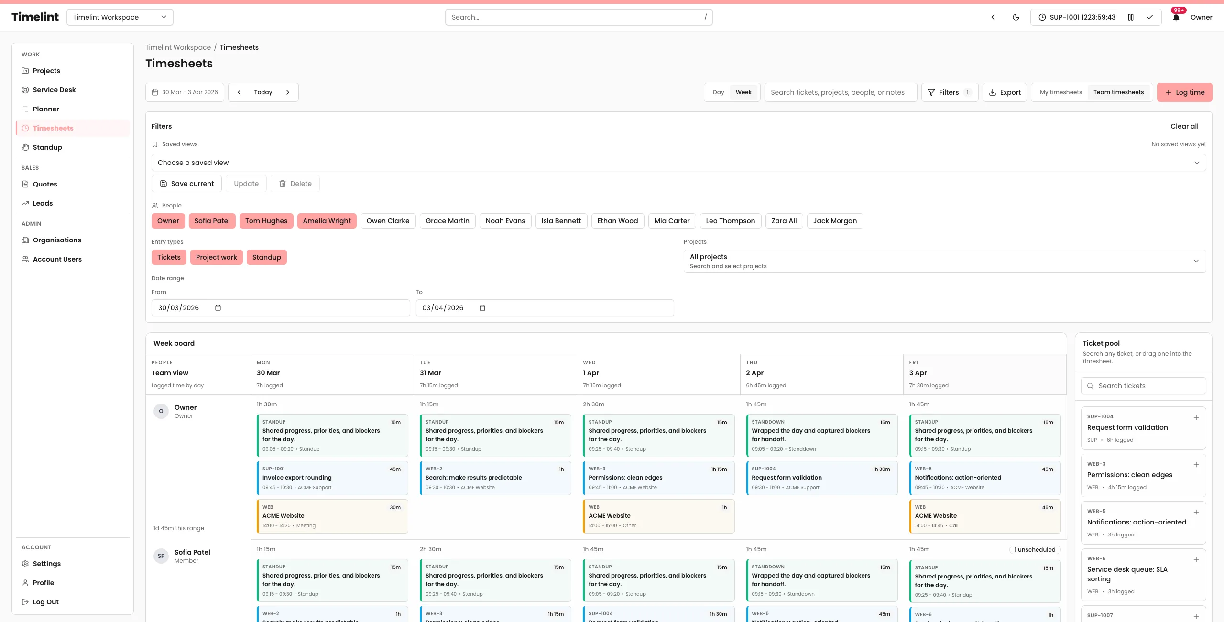Toggle Project work entry type chip

216,257
